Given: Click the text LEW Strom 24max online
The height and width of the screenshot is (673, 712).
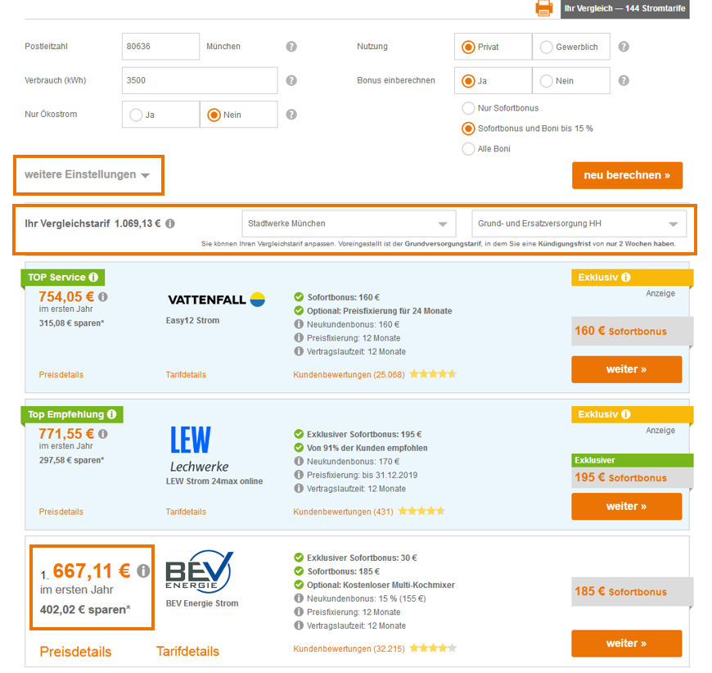Looking at the screenshot, I should pos(214,481).
